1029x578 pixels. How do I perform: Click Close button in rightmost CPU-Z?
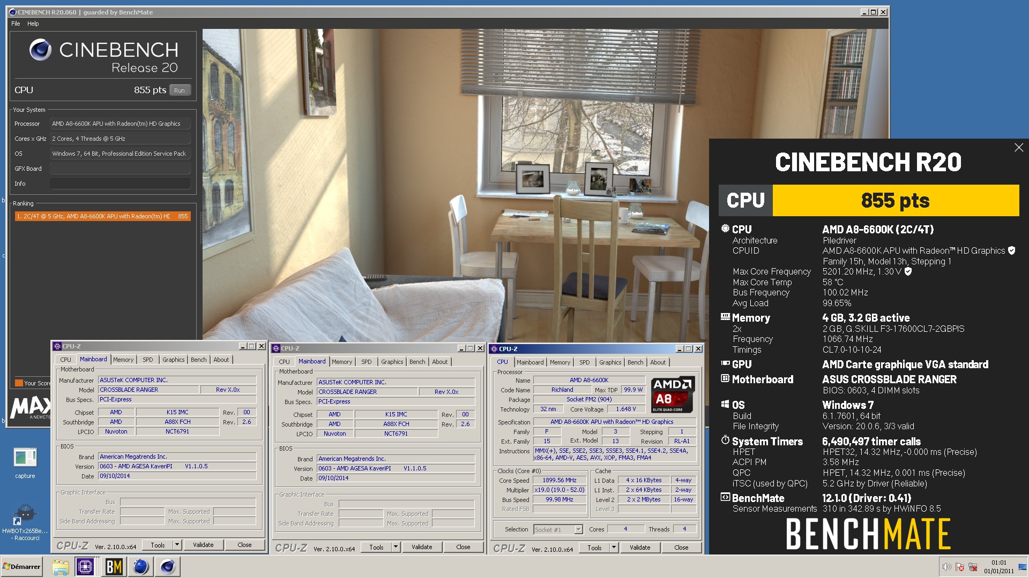click(681, 547)
